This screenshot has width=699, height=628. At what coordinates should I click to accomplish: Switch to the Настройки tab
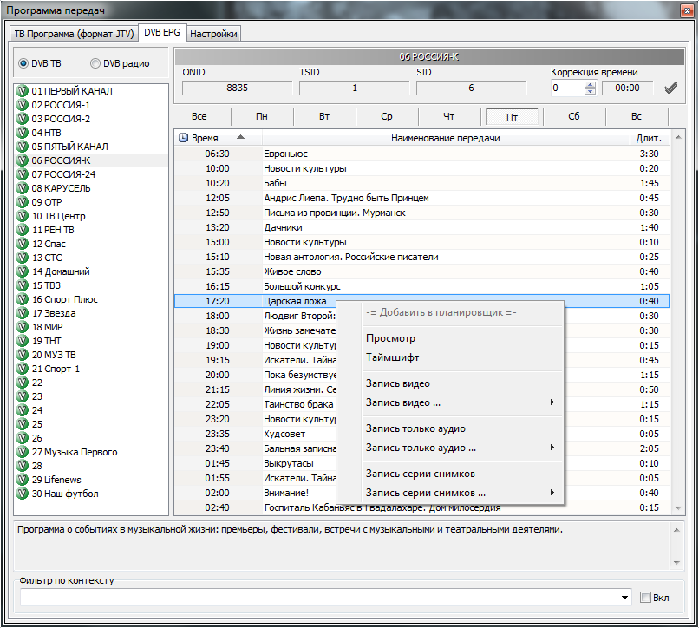tap(213, 34)
